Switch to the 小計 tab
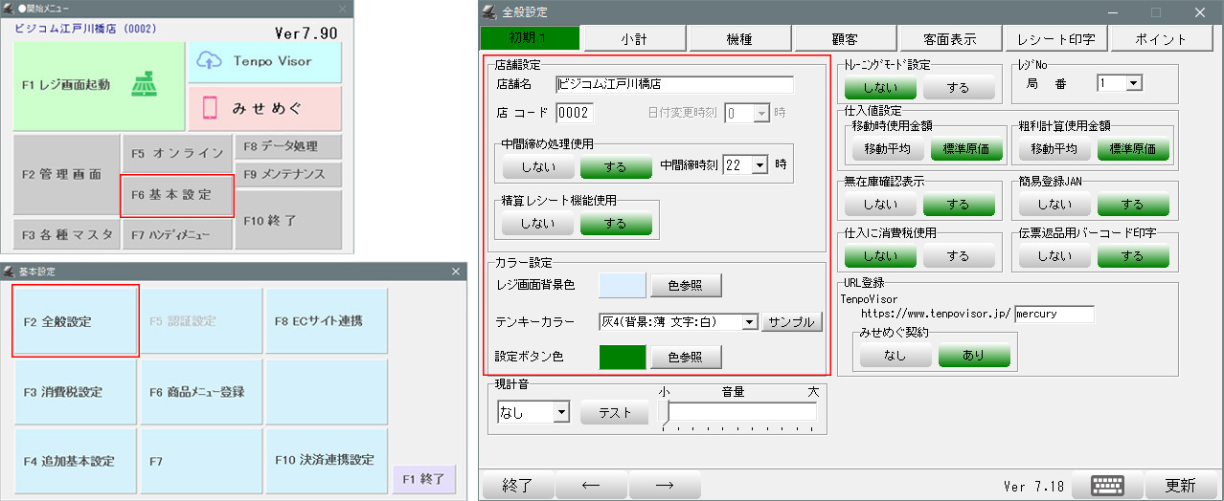1224x501 pixels. coord(632,38)
